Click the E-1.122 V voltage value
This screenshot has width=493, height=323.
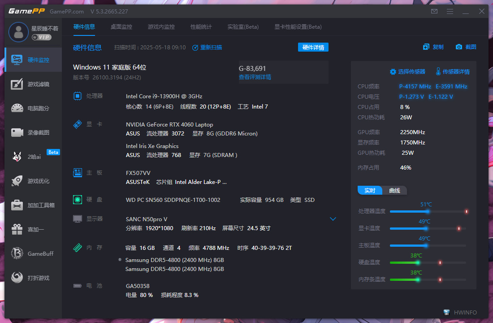[441, 96]
